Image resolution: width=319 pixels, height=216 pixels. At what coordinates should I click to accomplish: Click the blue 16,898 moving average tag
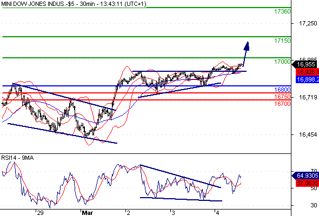coord(307,79)
